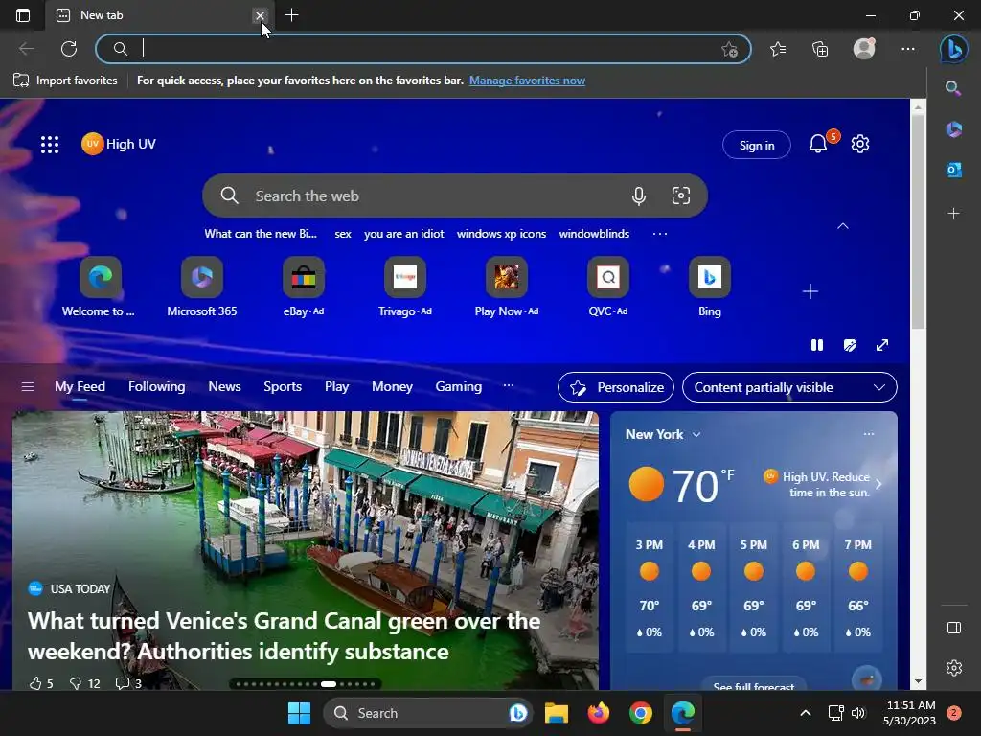Open the Trivago quick link tile
The image size is (981, 736).
405,287
